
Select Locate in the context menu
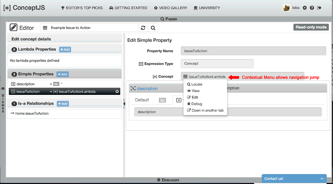pos(197,84)
